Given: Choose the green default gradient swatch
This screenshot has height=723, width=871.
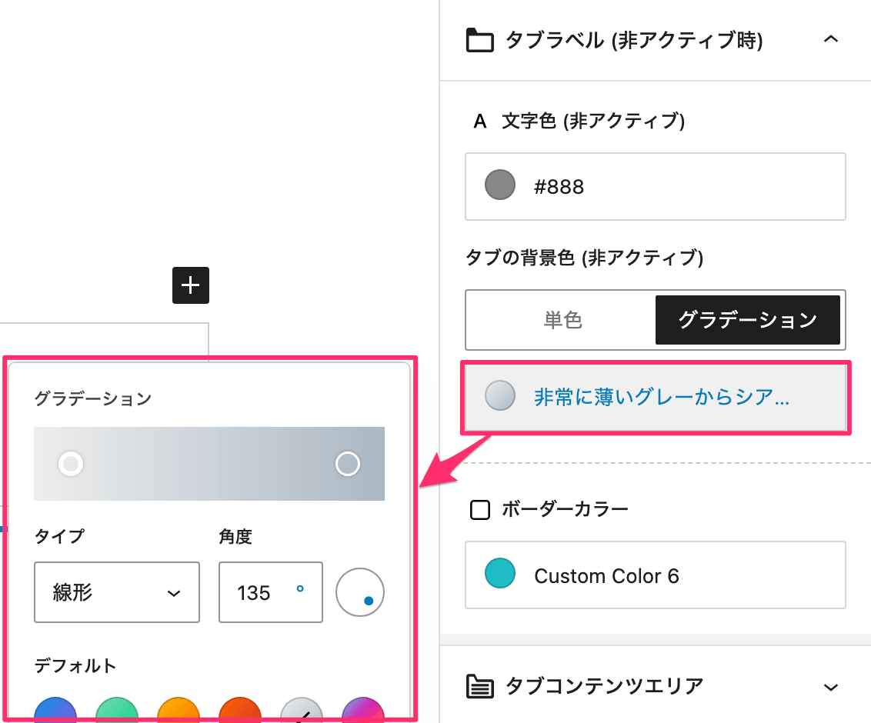Looking at the screenshot, I should pyautogui.click(x=117, y=709).
